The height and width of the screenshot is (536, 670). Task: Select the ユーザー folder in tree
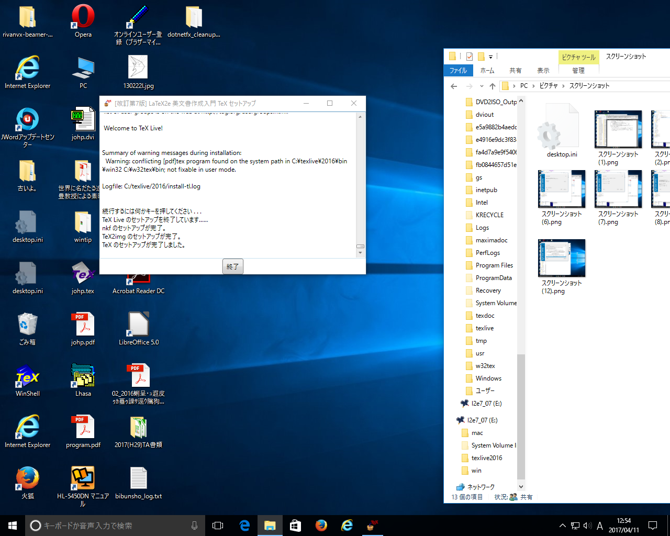(485, 391)
